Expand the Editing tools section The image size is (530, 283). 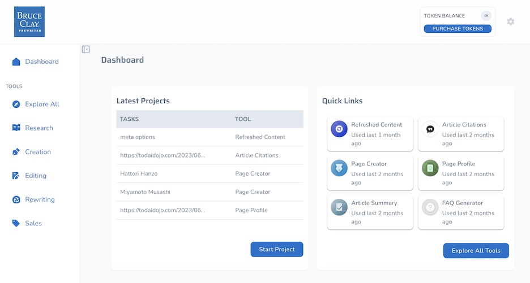[36, 176]
